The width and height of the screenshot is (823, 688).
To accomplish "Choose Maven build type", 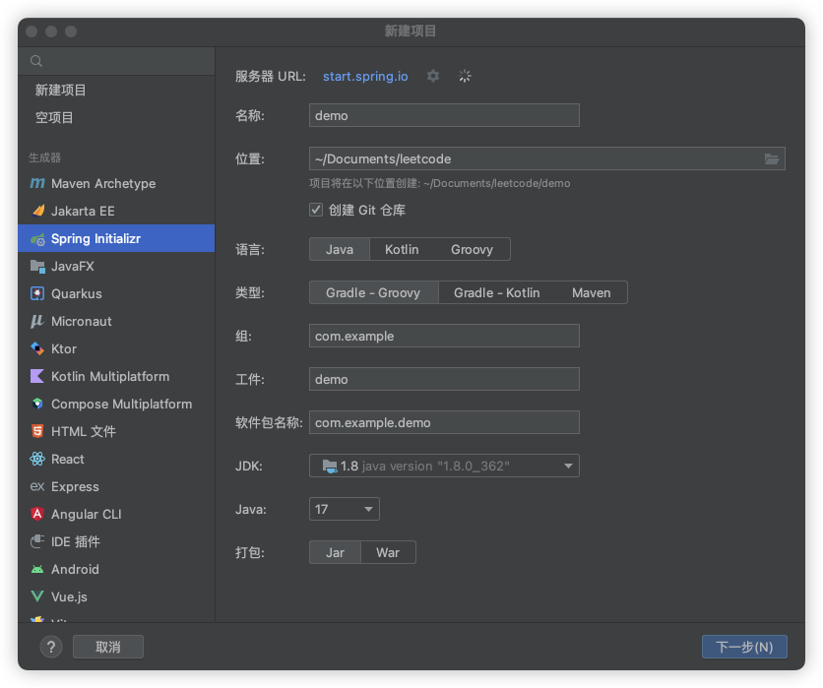I will (x=591, y=293).
